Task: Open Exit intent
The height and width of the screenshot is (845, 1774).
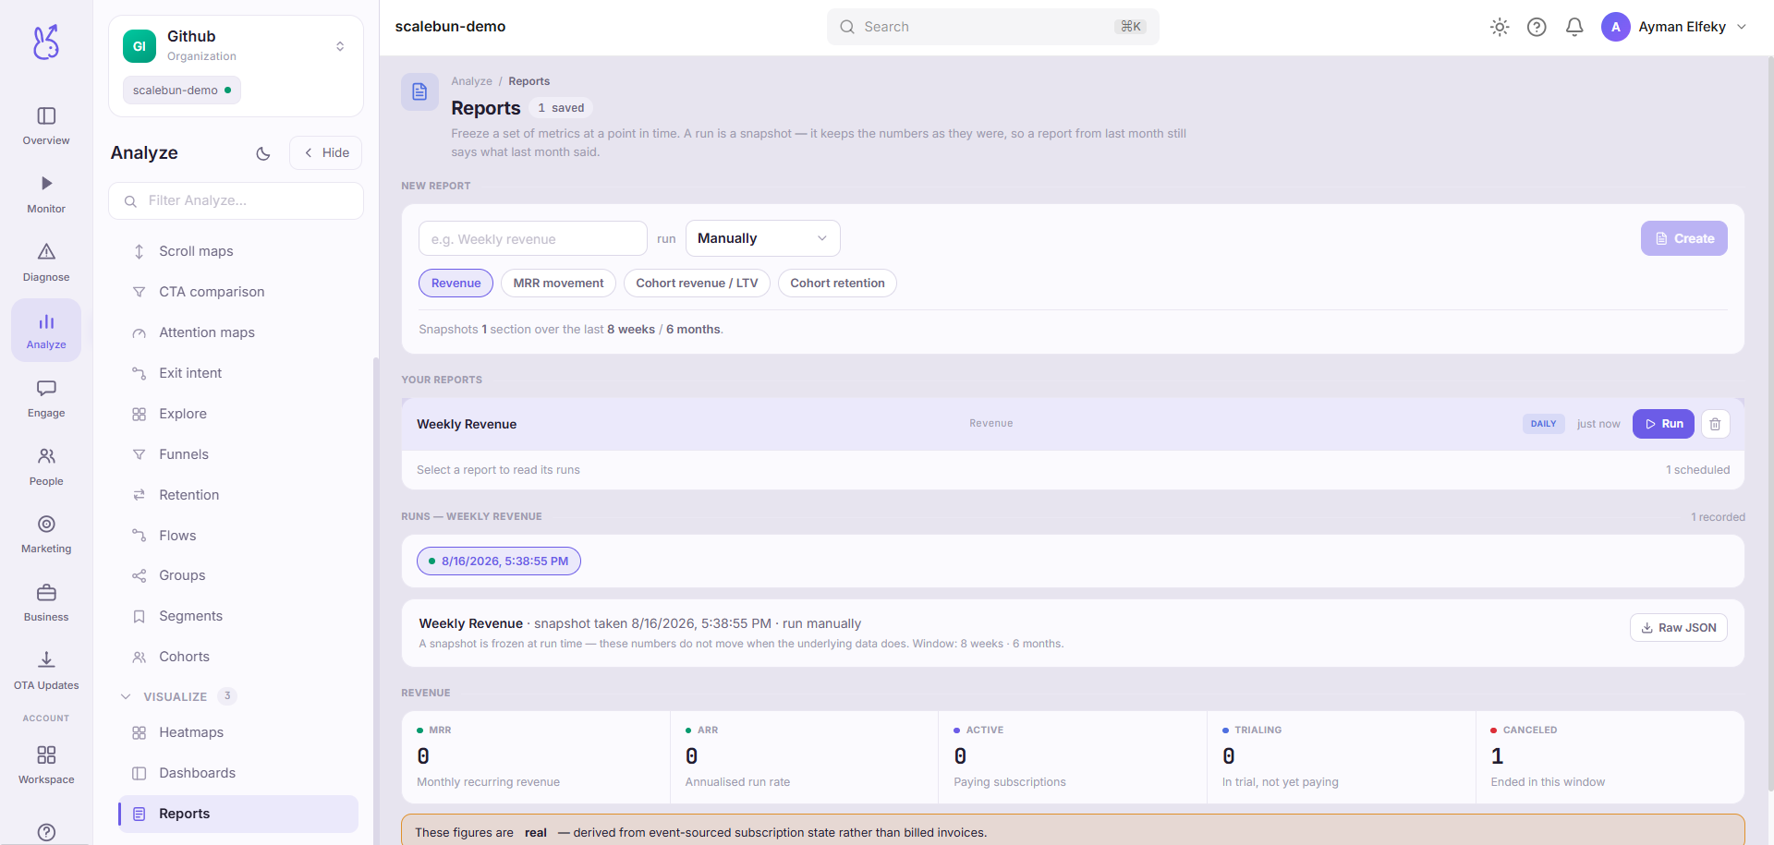Action: [238, 373]
